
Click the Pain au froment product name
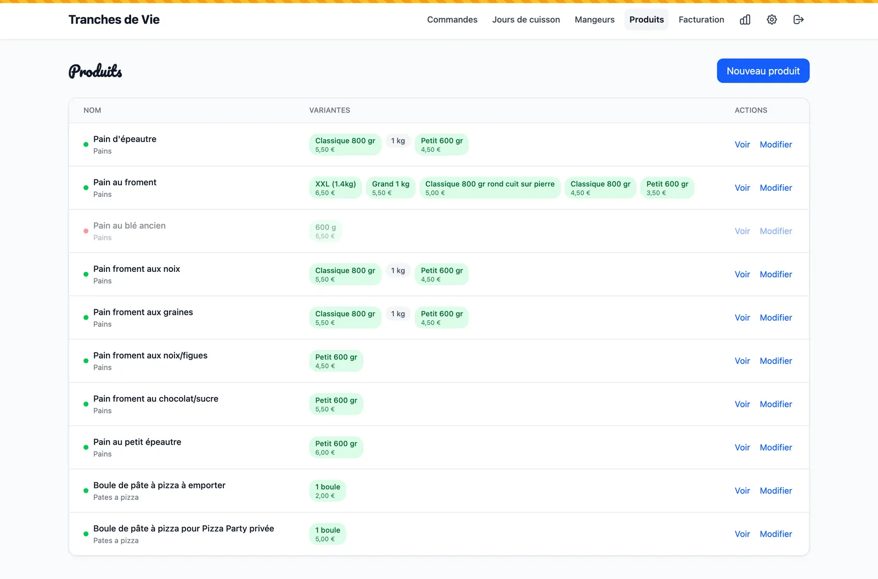[125, 183]
